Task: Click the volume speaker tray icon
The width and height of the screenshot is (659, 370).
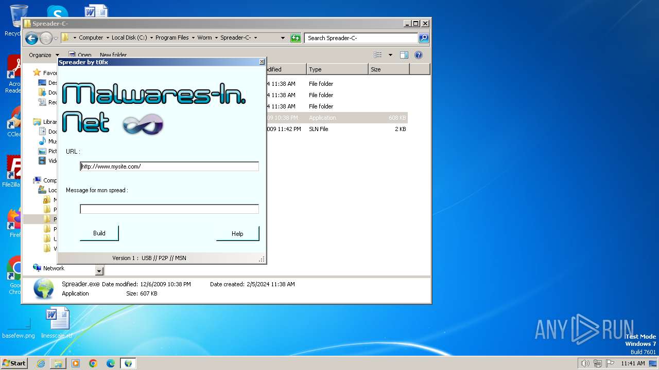Action: 585,363
